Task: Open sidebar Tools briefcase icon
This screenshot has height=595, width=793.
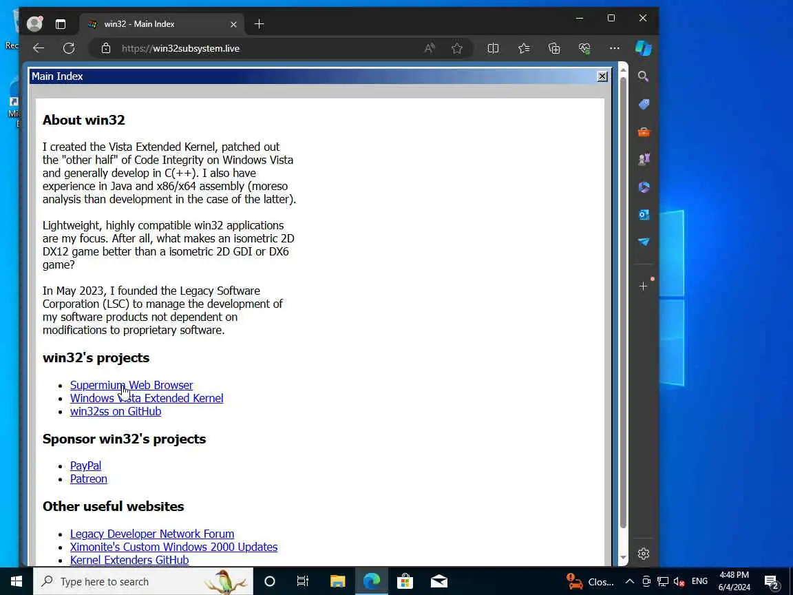Action: click(x=644, y=132)
